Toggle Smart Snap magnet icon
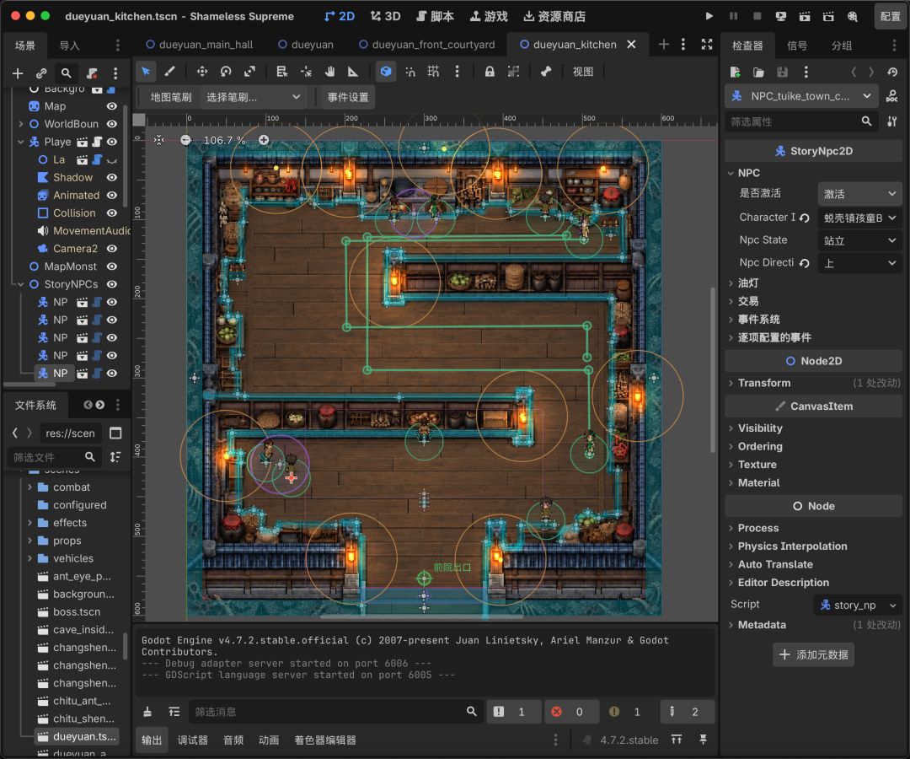Screen dimensions: 910x759 409,72
